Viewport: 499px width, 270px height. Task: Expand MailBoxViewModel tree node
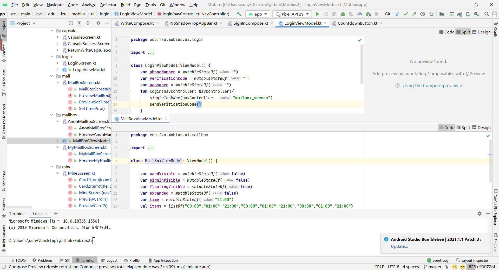(57, 141)
